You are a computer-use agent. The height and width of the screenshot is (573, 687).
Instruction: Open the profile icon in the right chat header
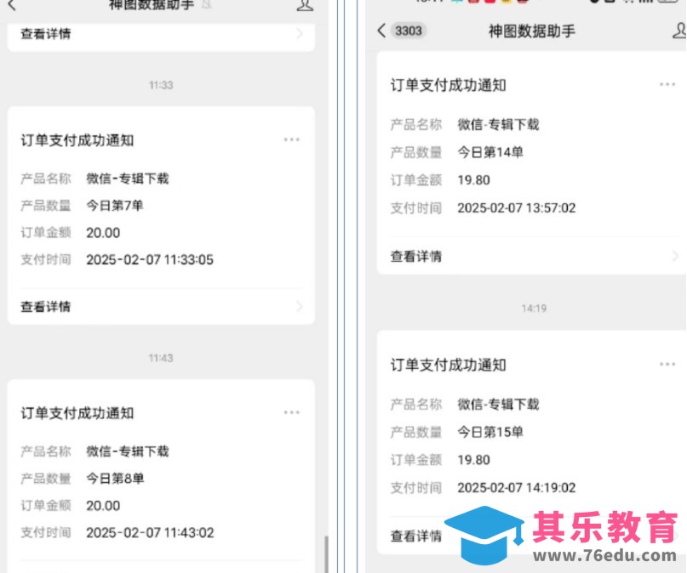(678, 31)
